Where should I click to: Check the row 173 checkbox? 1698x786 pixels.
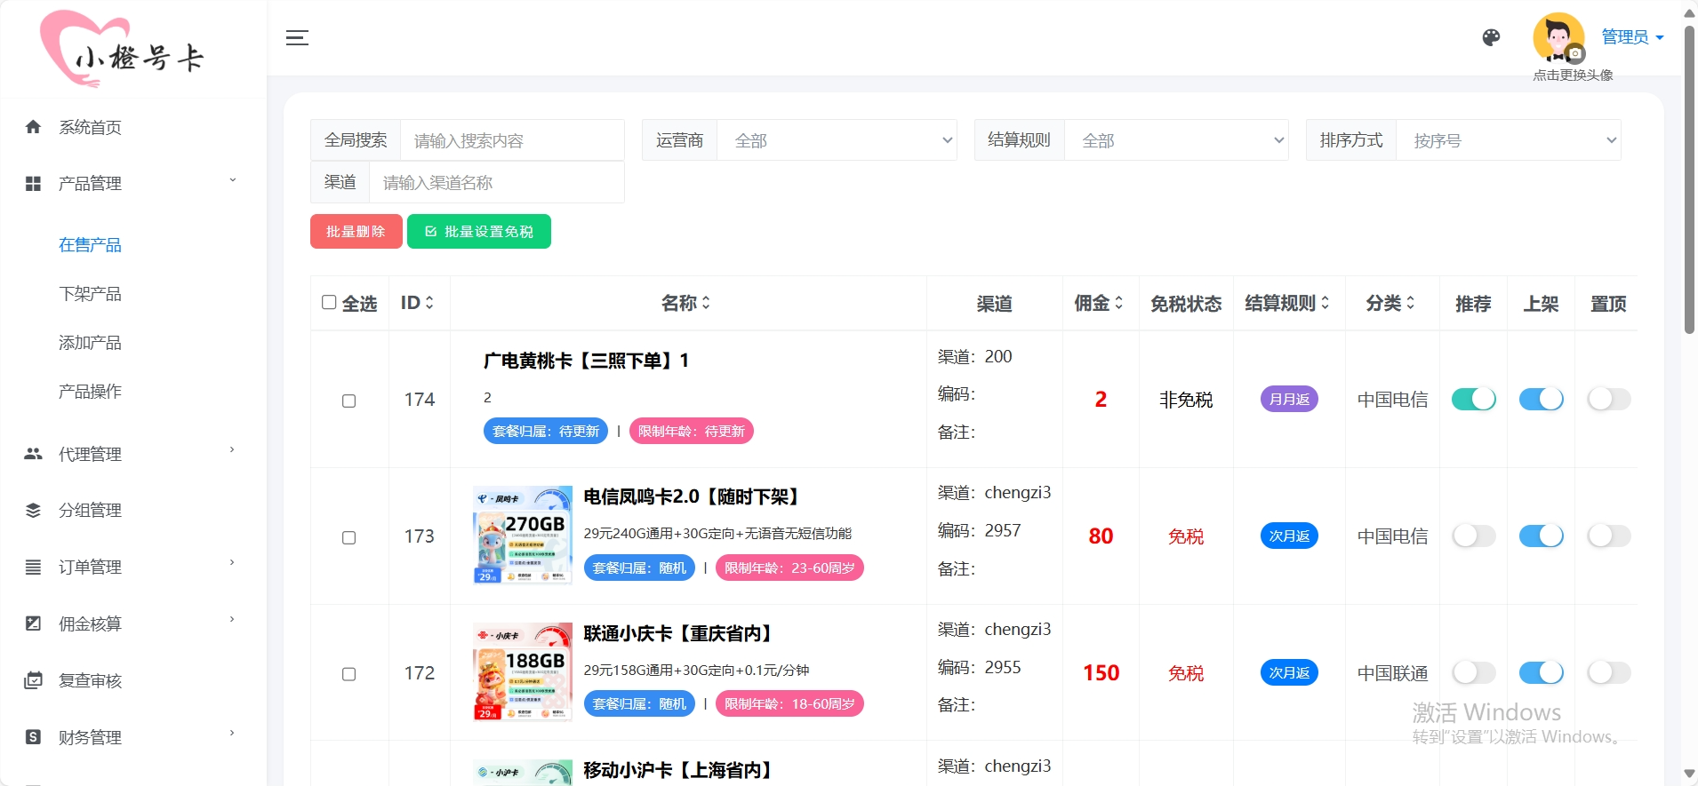(349, 537)
